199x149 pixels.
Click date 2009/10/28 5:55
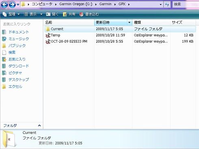[109, 42]
